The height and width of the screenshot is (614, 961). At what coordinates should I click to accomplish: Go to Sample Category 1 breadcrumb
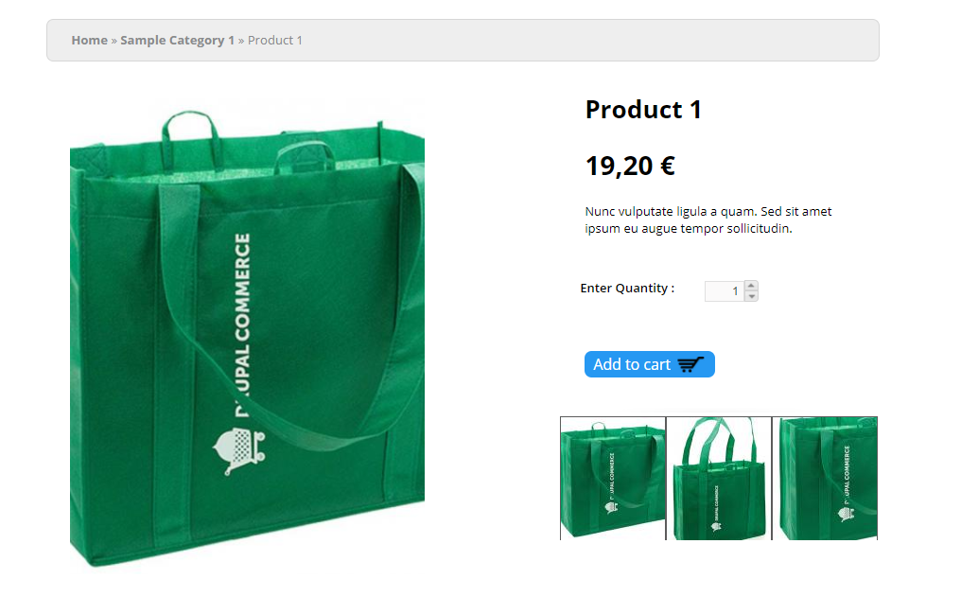177,41
